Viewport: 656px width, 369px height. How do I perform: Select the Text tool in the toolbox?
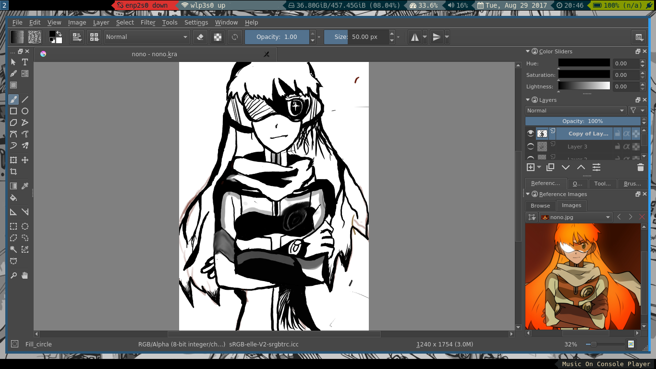click(x=25, y=62)
